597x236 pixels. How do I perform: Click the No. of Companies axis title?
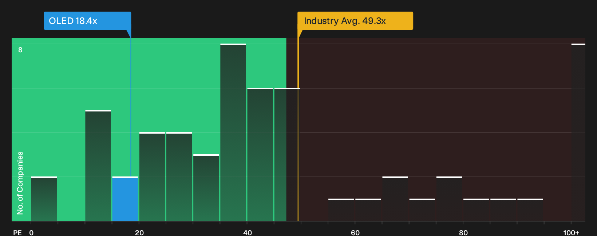[x=20, y=183]
